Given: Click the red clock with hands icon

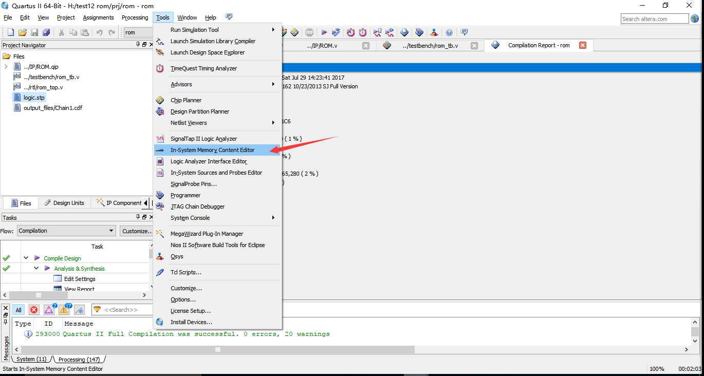Looking at the screenshot, I should tap(351, 32).
